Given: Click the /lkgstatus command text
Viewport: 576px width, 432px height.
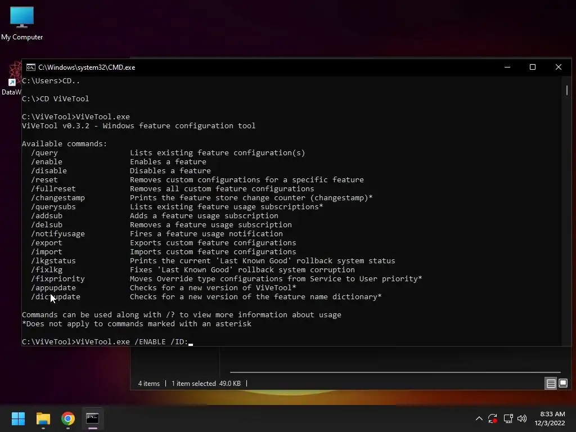Looking at the screenshot, I should 53,261.
